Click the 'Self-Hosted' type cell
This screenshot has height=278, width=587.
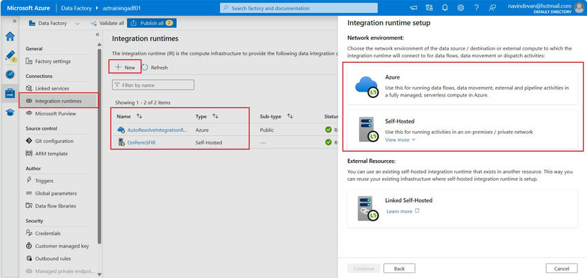pos(209,143)
